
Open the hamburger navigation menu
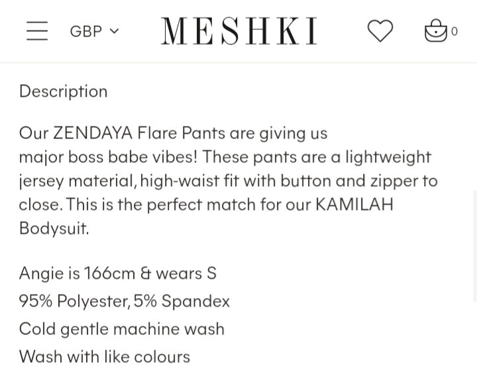(37, 30)
